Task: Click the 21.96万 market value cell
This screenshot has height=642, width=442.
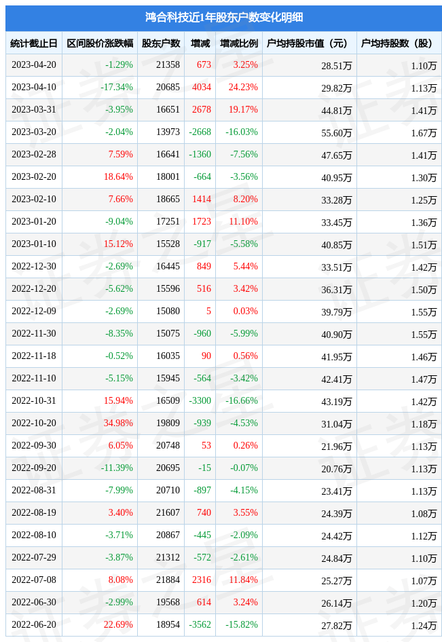Action: [337, 447]
